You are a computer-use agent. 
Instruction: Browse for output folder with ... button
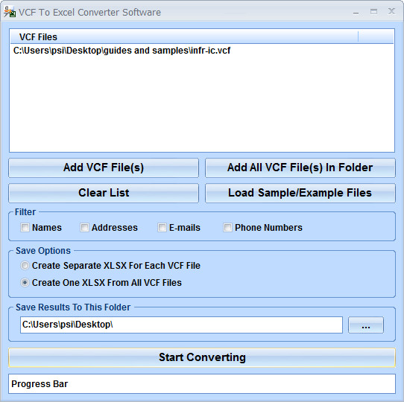(x=366, y=325)
